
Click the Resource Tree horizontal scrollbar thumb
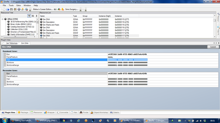(15, 37)
